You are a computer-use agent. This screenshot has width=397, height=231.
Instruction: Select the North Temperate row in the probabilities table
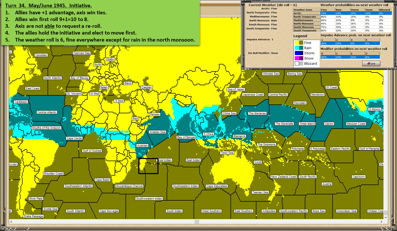[342, 17]
